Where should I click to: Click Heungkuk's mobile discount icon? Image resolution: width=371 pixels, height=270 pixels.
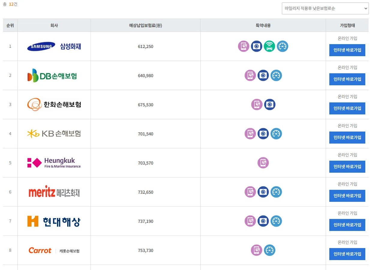263,163
